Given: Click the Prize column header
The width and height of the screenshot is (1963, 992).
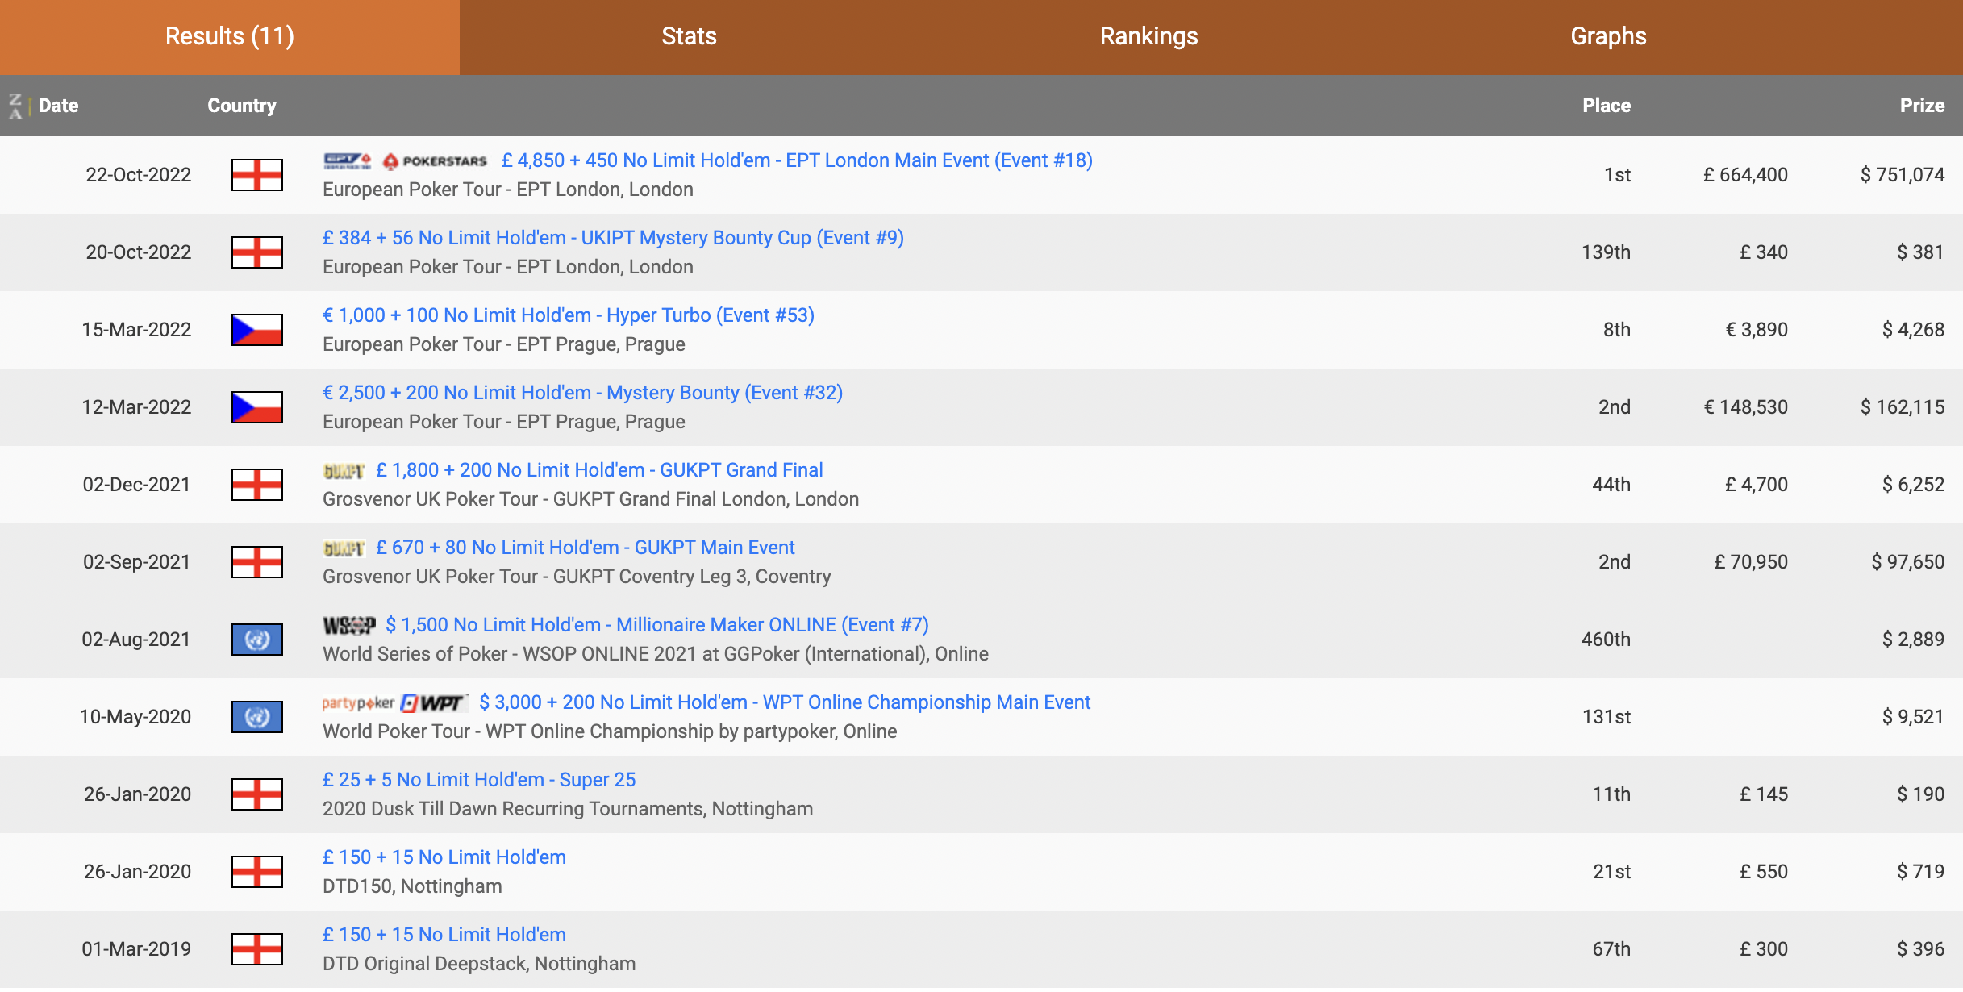Looking at the screenshot, I should pos(1922,106).
